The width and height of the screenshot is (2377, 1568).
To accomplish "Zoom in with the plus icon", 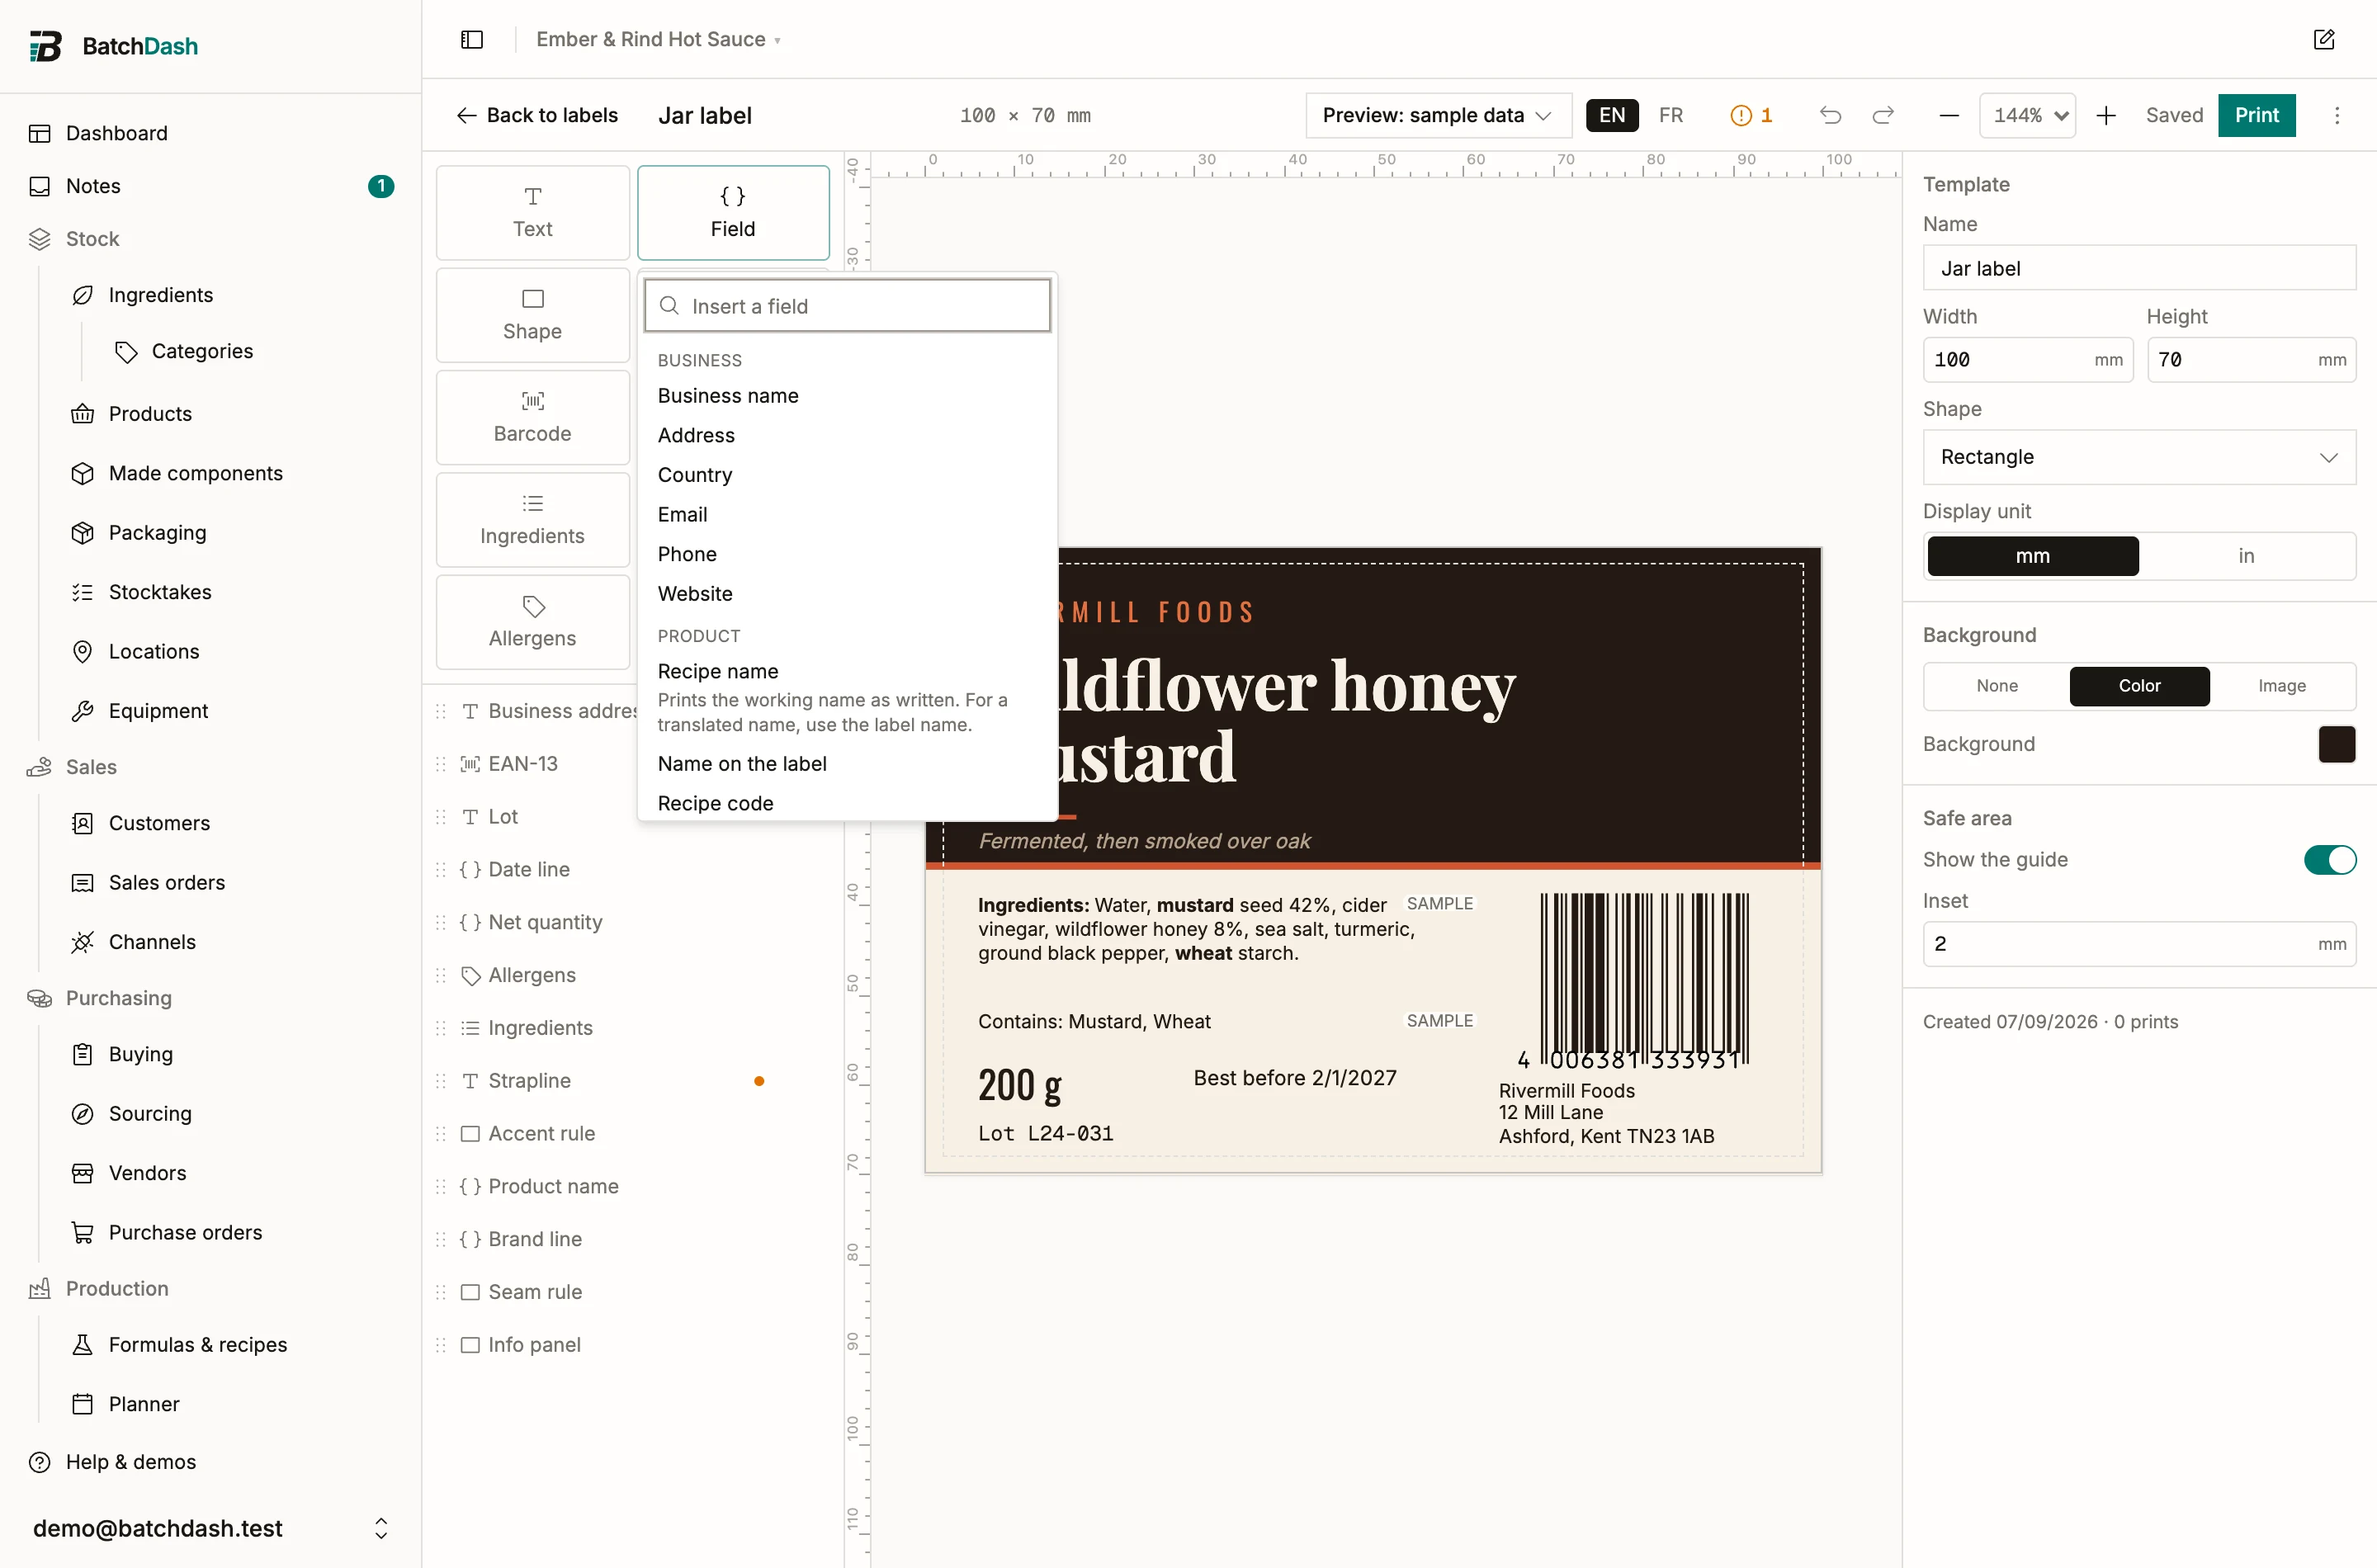I will (2106, 115).
